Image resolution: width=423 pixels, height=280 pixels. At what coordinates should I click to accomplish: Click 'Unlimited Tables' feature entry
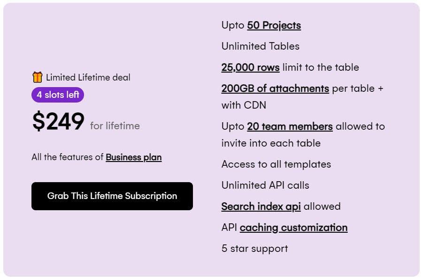click(261, 46)
